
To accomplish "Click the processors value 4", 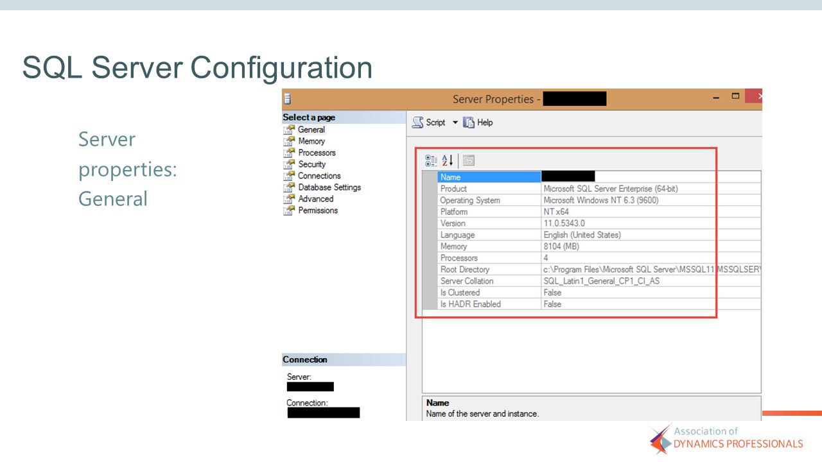I will (x=546, y=258).
